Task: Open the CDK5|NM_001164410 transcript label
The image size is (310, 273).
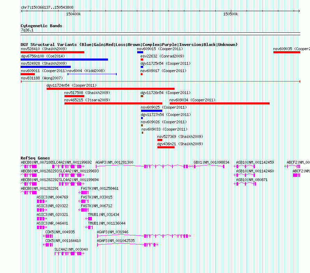Action: (x=63, y=241)
